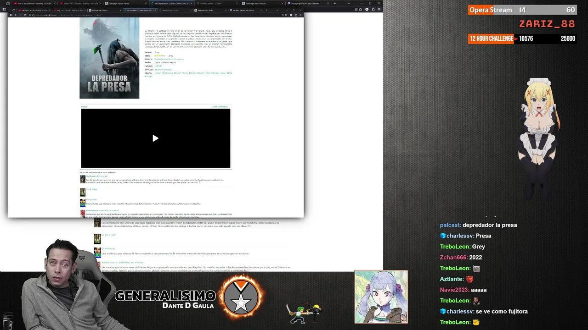This screenshot has height=330, width=588.
Task: Go back in front browser window
Action: pyautogui.click(x=15, y=15)
